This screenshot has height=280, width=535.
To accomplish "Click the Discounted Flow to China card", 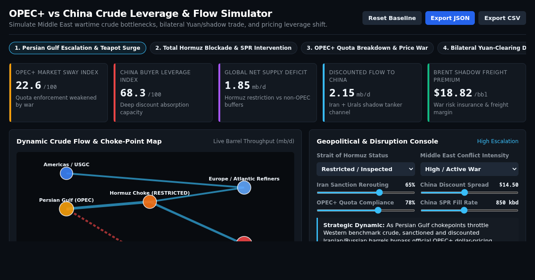I will (x=372, y=92).
